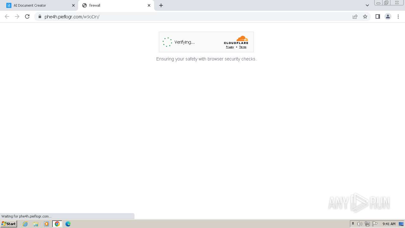405x228 pixels.
Task: Open Cloudflare Privacy link
Action: [x=230, y=47]
